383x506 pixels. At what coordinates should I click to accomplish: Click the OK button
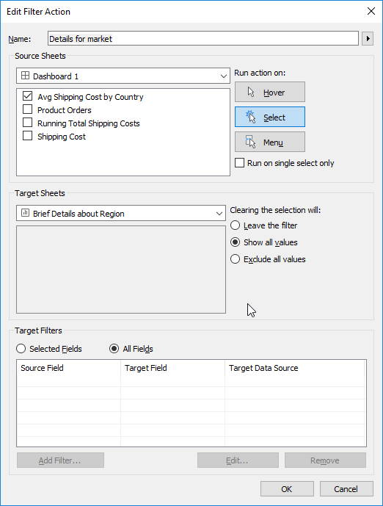287,489
